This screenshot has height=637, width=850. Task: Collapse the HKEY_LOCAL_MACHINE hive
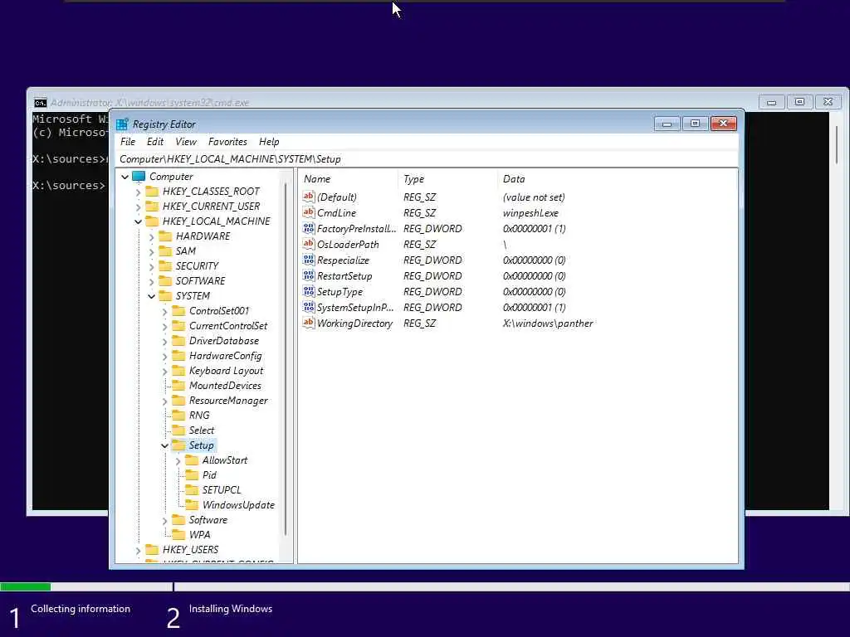coord(139,221)
